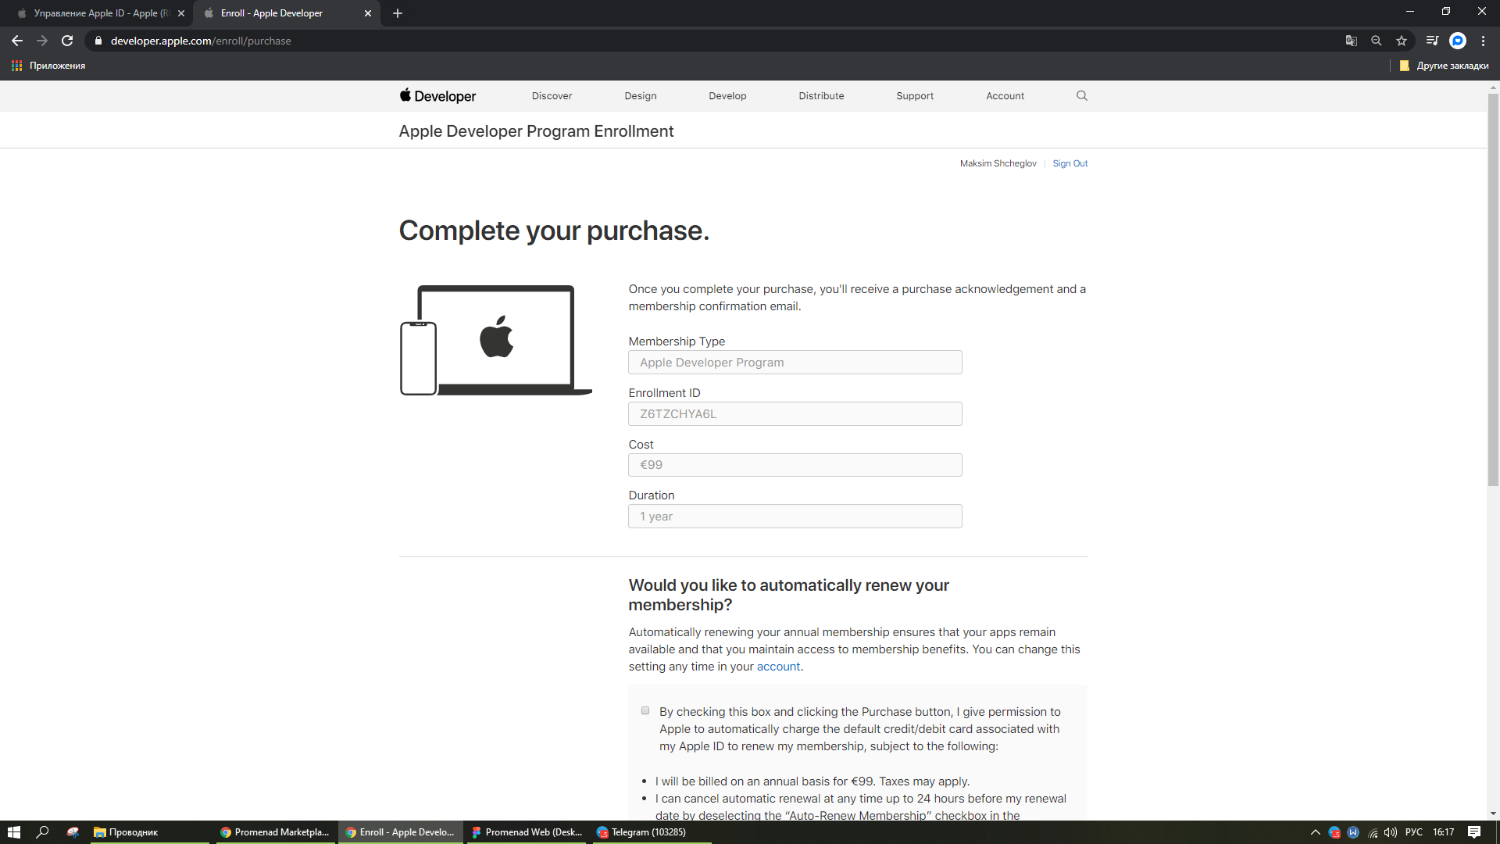The height and width of the screenshot is (844, 1500).
Task: Open the Другие закладки bookmarks folder
Action: click(x=1444, y=66)
